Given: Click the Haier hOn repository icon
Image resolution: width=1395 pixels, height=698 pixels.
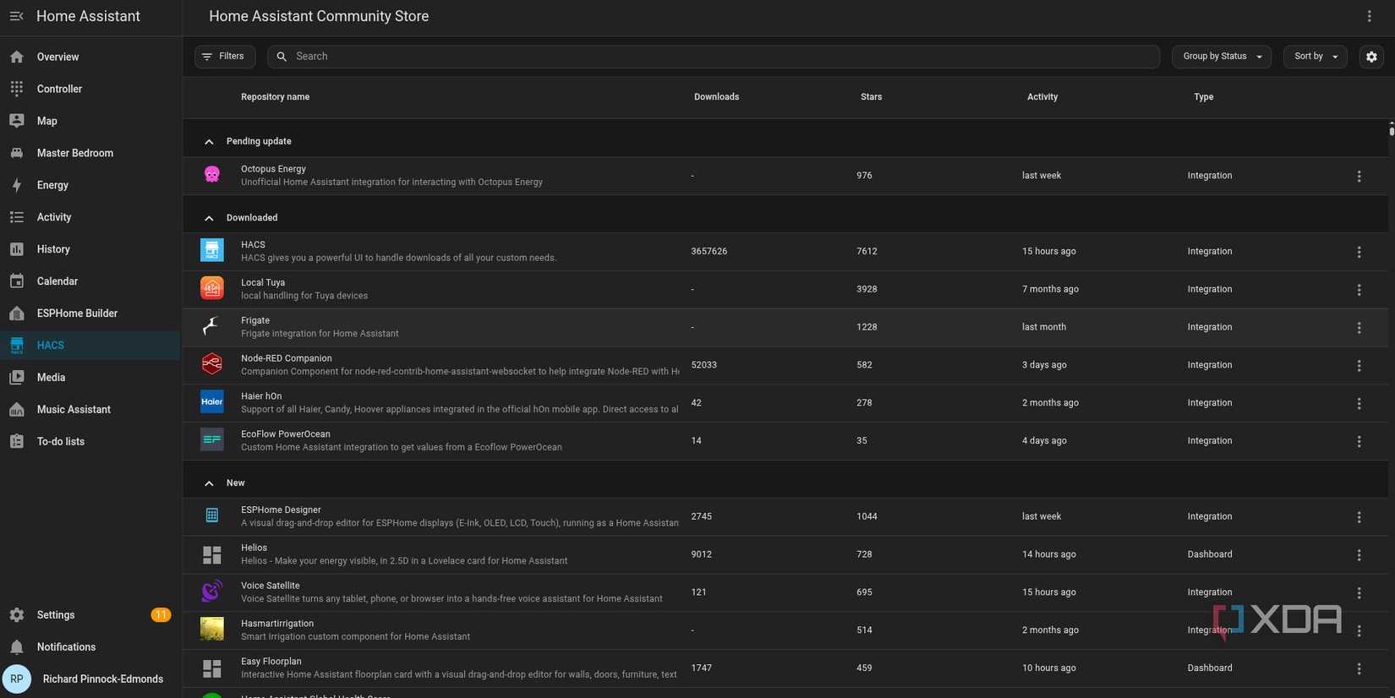Looking at the screenshot, I should click(x=212, y=402).
